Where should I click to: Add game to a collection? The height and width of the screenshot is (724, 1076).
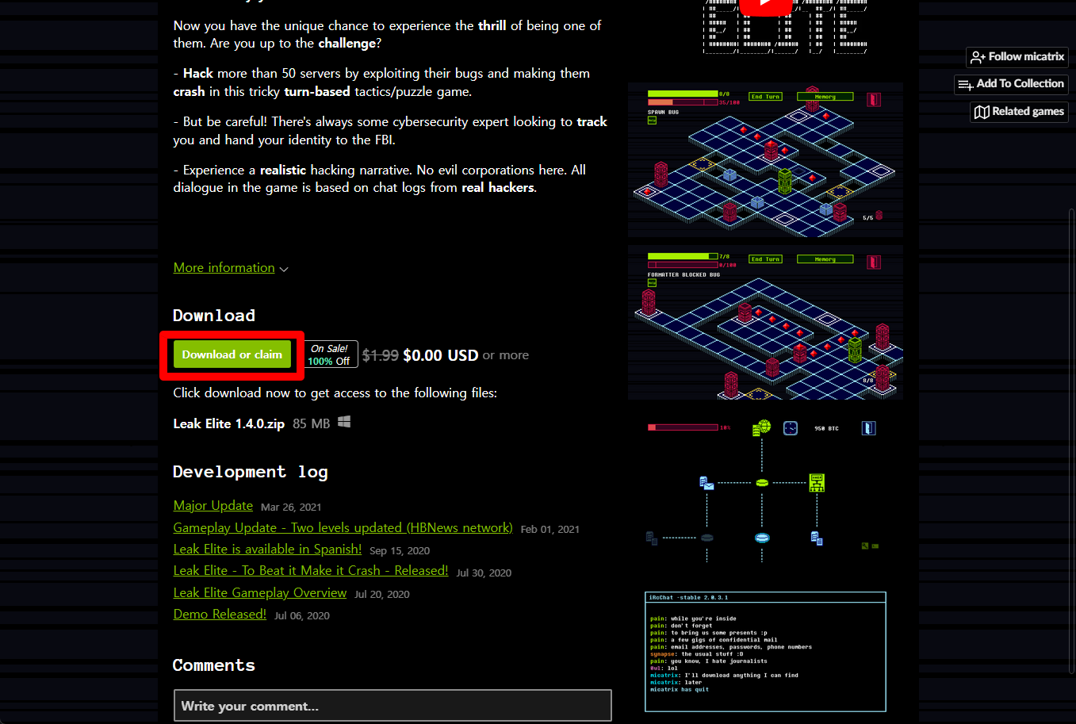(x=1011, y=84)
